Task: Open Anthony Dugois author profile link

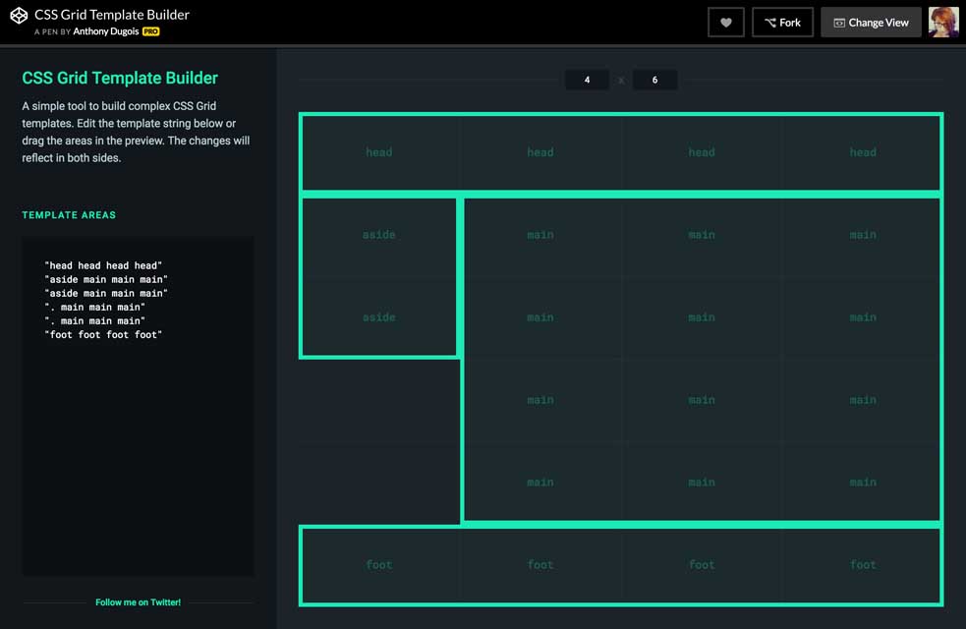Action: click(x=106, y=31)
